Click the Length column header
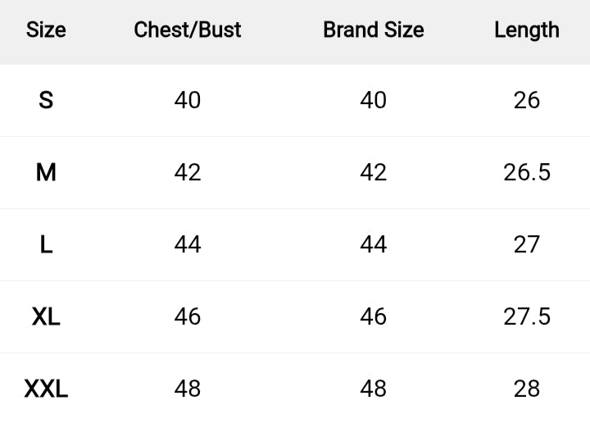Screen dimensions: 590x423 pyautogui.click(x=527, y=30)
